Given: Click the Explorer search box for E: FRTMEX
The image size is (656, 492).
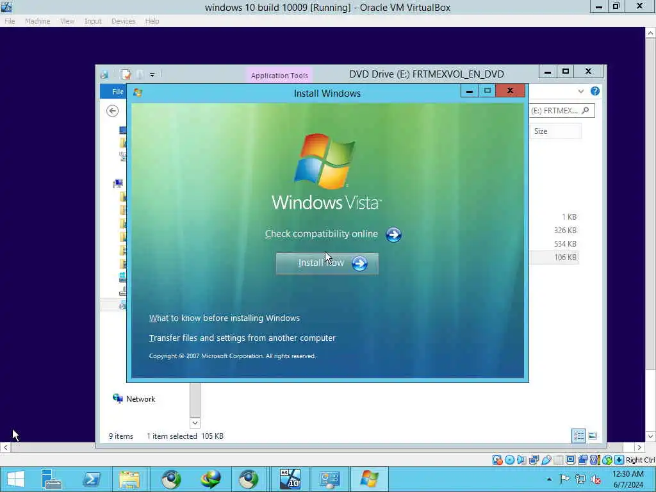Looking at the screenshot, I should pyautogui.click(x=561, y=110).
